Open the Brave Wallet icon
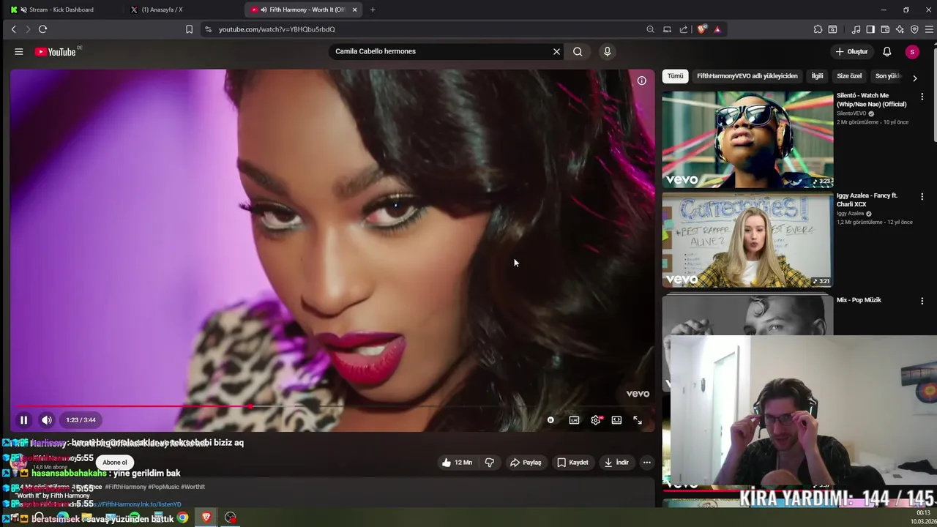937x527 pixels. coord(885,29)
